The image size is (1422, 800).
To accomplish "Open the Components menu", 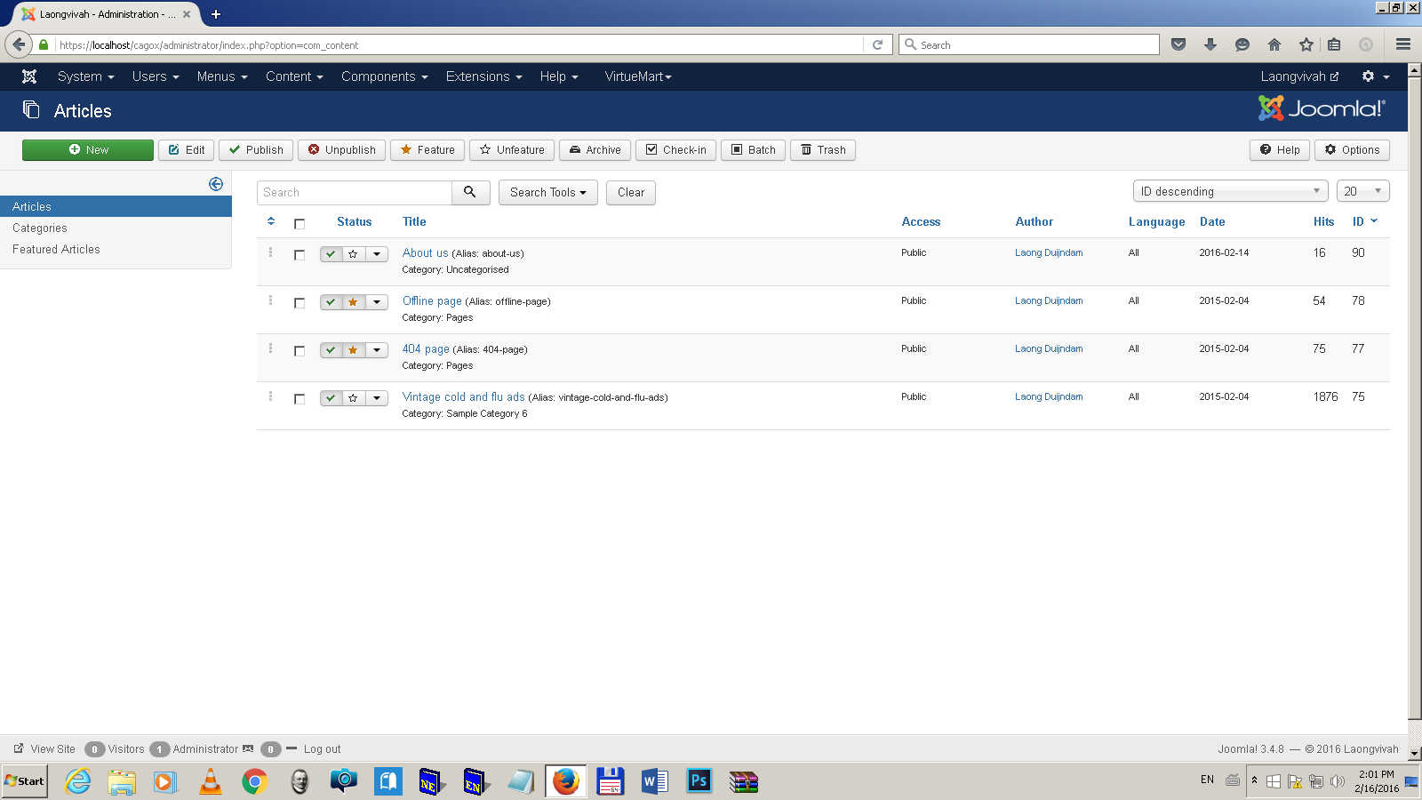I will pyautogui.click(x=385, y=76).
